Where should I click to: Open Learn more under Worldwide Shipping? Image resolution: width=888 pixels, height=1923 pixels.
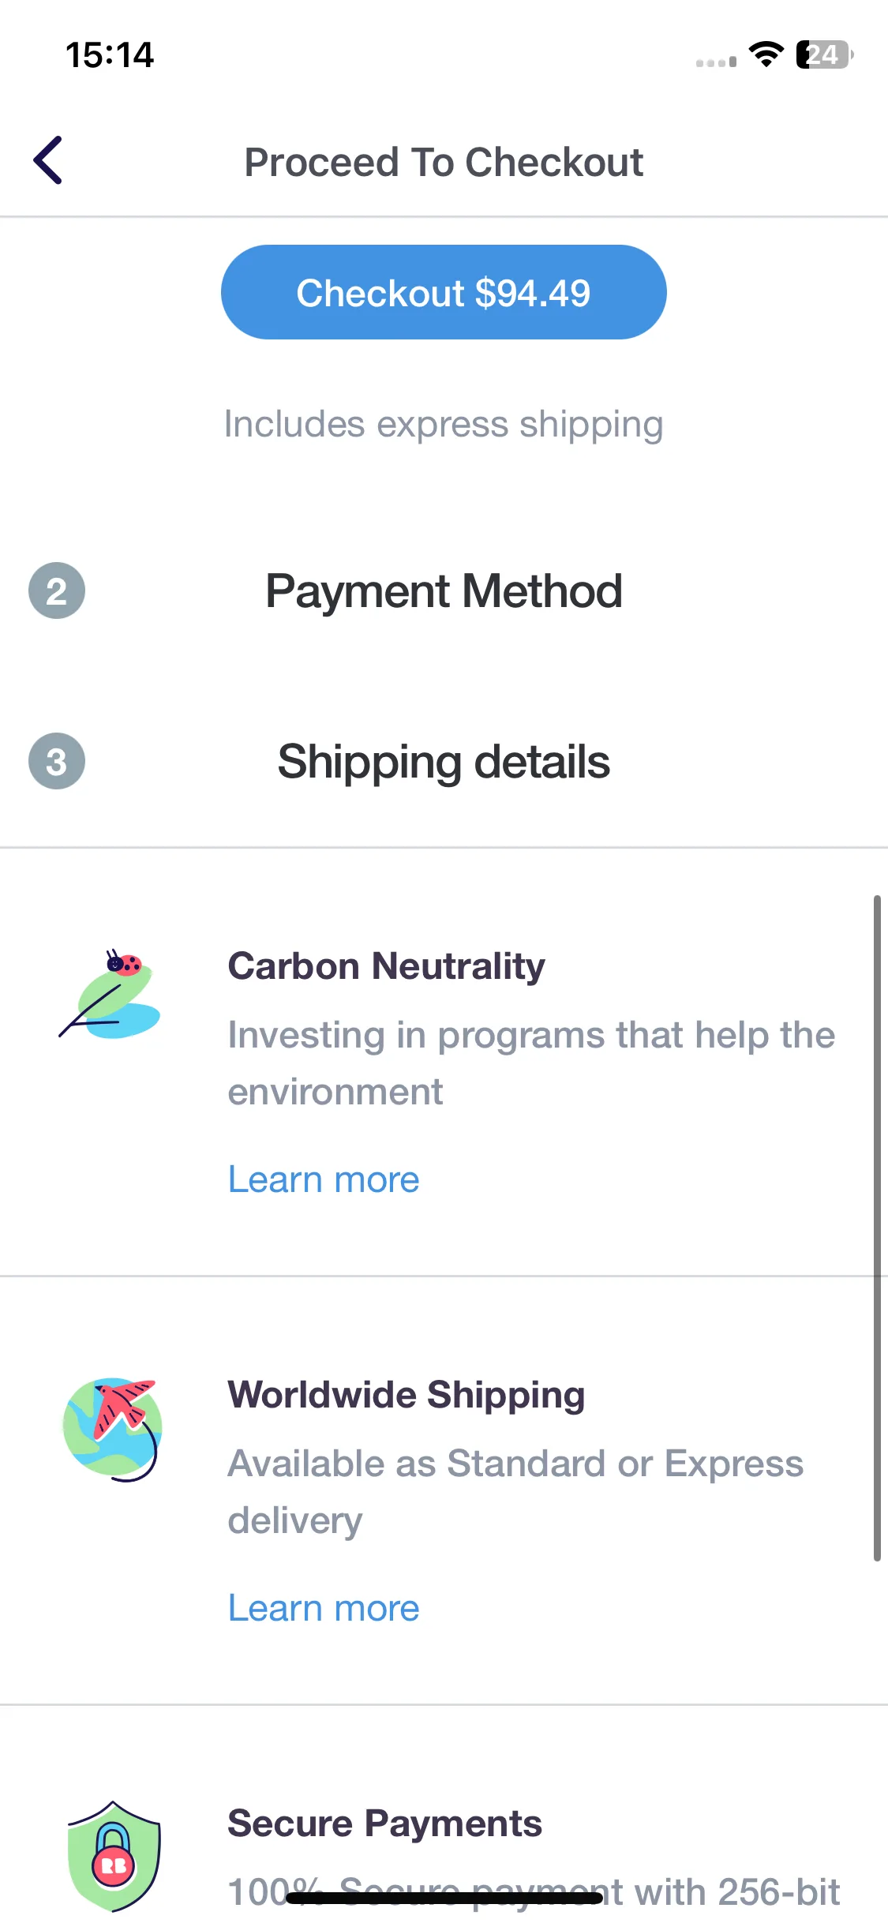coord(324,1608)
